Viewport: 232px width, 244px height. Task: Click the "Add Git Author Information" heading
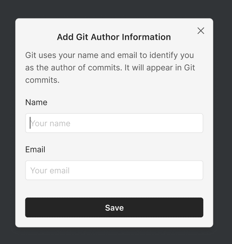point(114,37)
